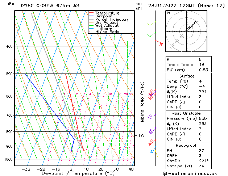The image size is (228, 176).
Task: Click the red Temperature legend line swatch
Action: pos(91,13)
